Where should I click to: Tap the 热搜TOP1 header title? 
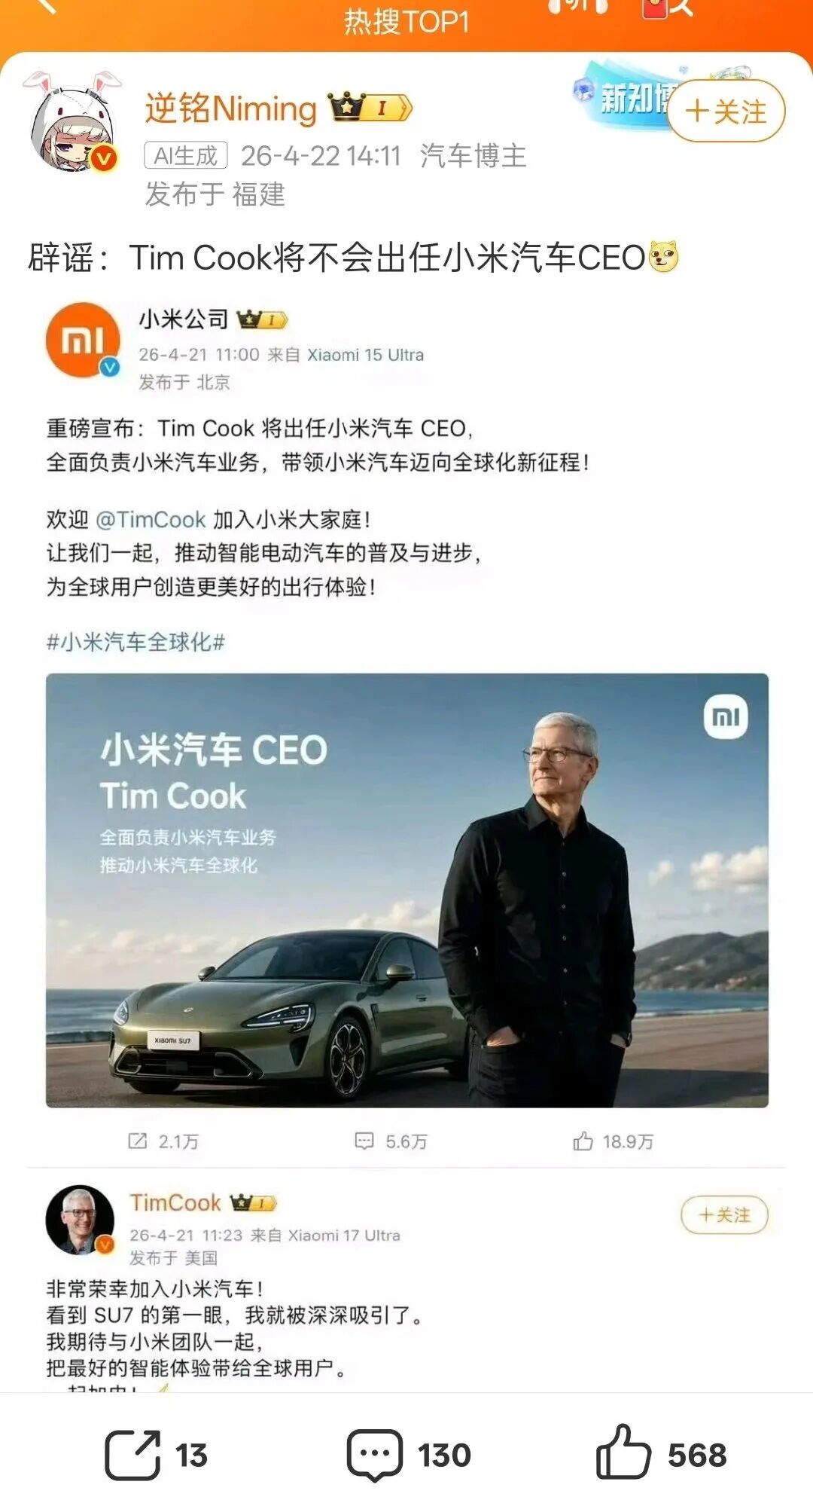406,21
